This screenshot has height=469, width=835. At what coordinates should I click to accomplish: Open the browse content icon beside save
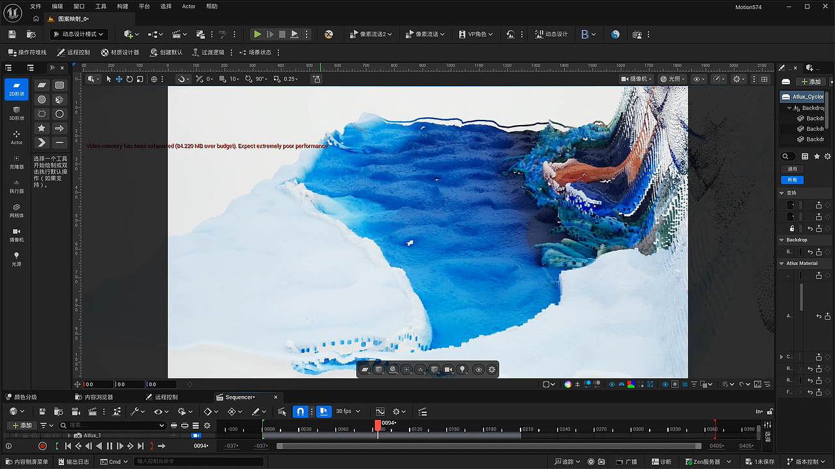click(x=31, y=34)
